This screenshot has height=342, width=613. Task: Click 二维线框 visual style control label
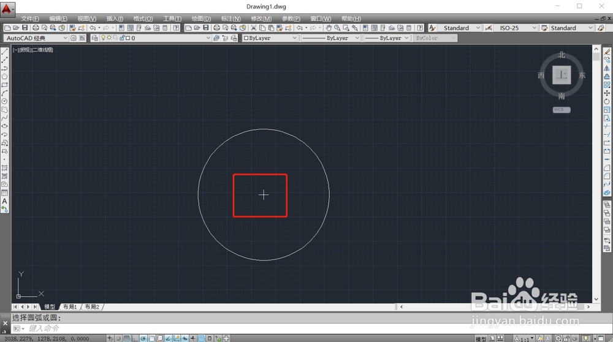click(43, 50)
